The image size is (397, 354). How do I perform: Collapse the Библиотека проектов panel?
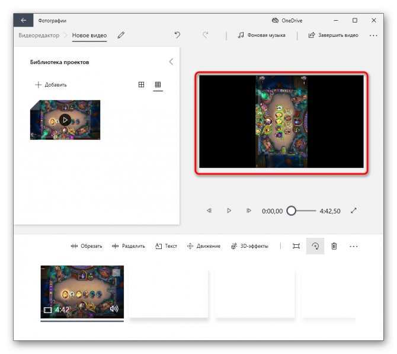[x=171, y=62]
